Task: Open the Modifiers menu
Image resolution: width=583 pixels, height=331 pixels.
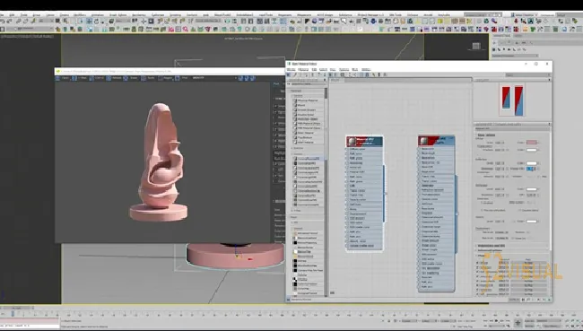Action: coord(80,15)
